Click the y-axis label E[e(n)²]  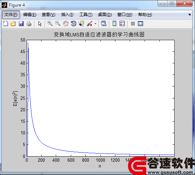[15, 98]
